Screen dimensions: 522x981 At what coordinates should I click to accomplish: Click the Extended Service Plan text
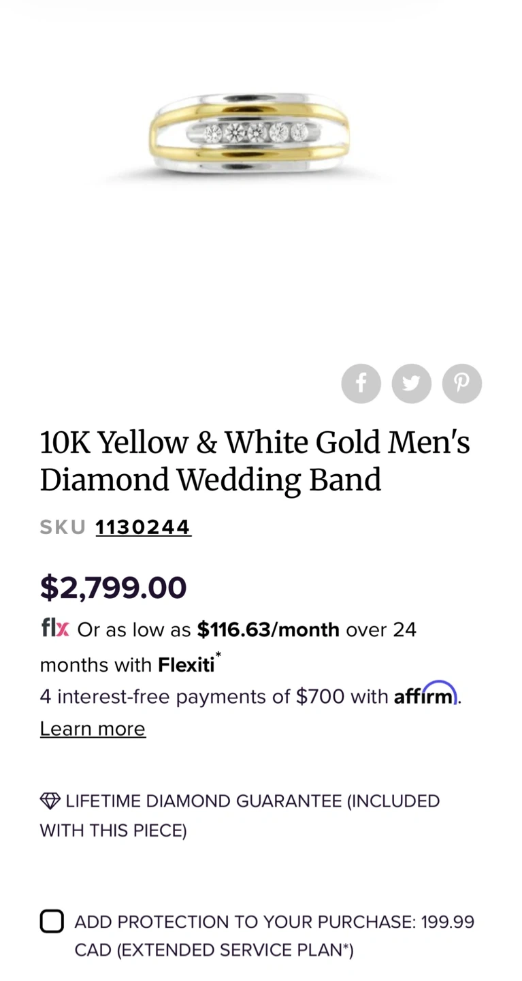coord(235,950)
